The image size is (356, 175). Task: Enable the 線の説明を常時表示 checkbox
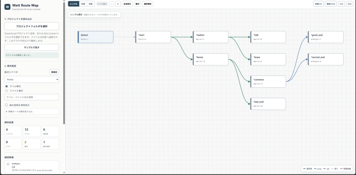6,105
